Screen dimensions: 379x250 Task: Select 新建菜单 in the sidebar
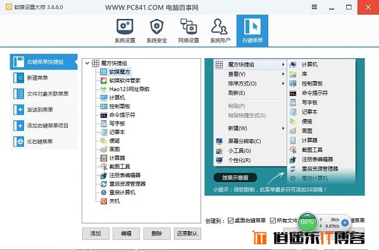(44, 78)
